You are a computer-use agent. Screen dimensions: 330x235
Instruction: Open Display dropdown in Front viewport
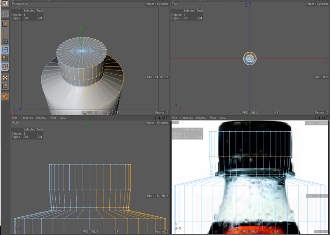pos(201,118)
